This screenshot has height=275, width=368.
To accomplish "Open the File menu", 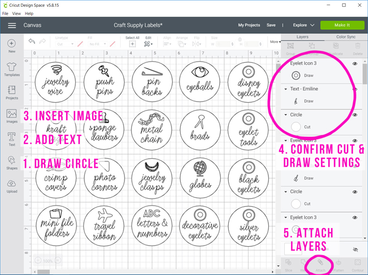I will pyautogui.click(x=5, y=14).
